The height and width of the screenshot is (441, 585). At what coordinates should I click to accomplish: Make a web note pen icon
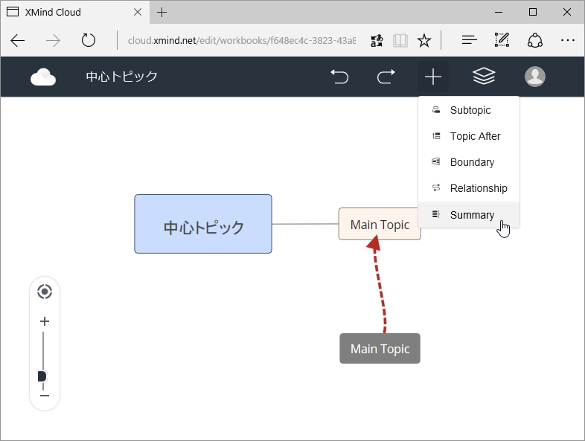coord(502,40)
